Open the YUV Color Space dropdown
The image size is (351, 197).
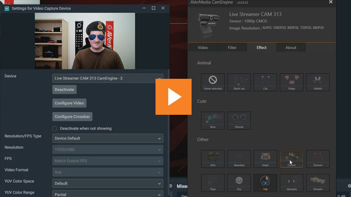click(108, 183)
